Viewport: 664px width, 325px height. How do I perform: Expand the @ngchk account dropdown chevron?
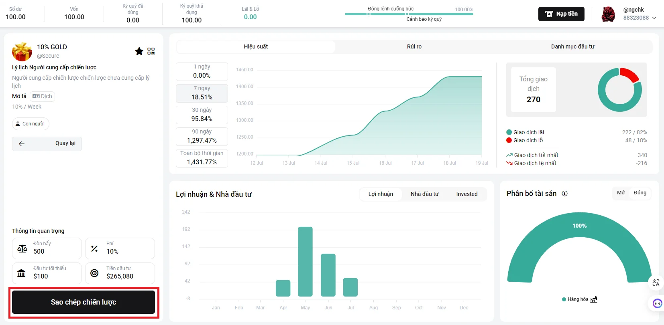click(654, 18)
